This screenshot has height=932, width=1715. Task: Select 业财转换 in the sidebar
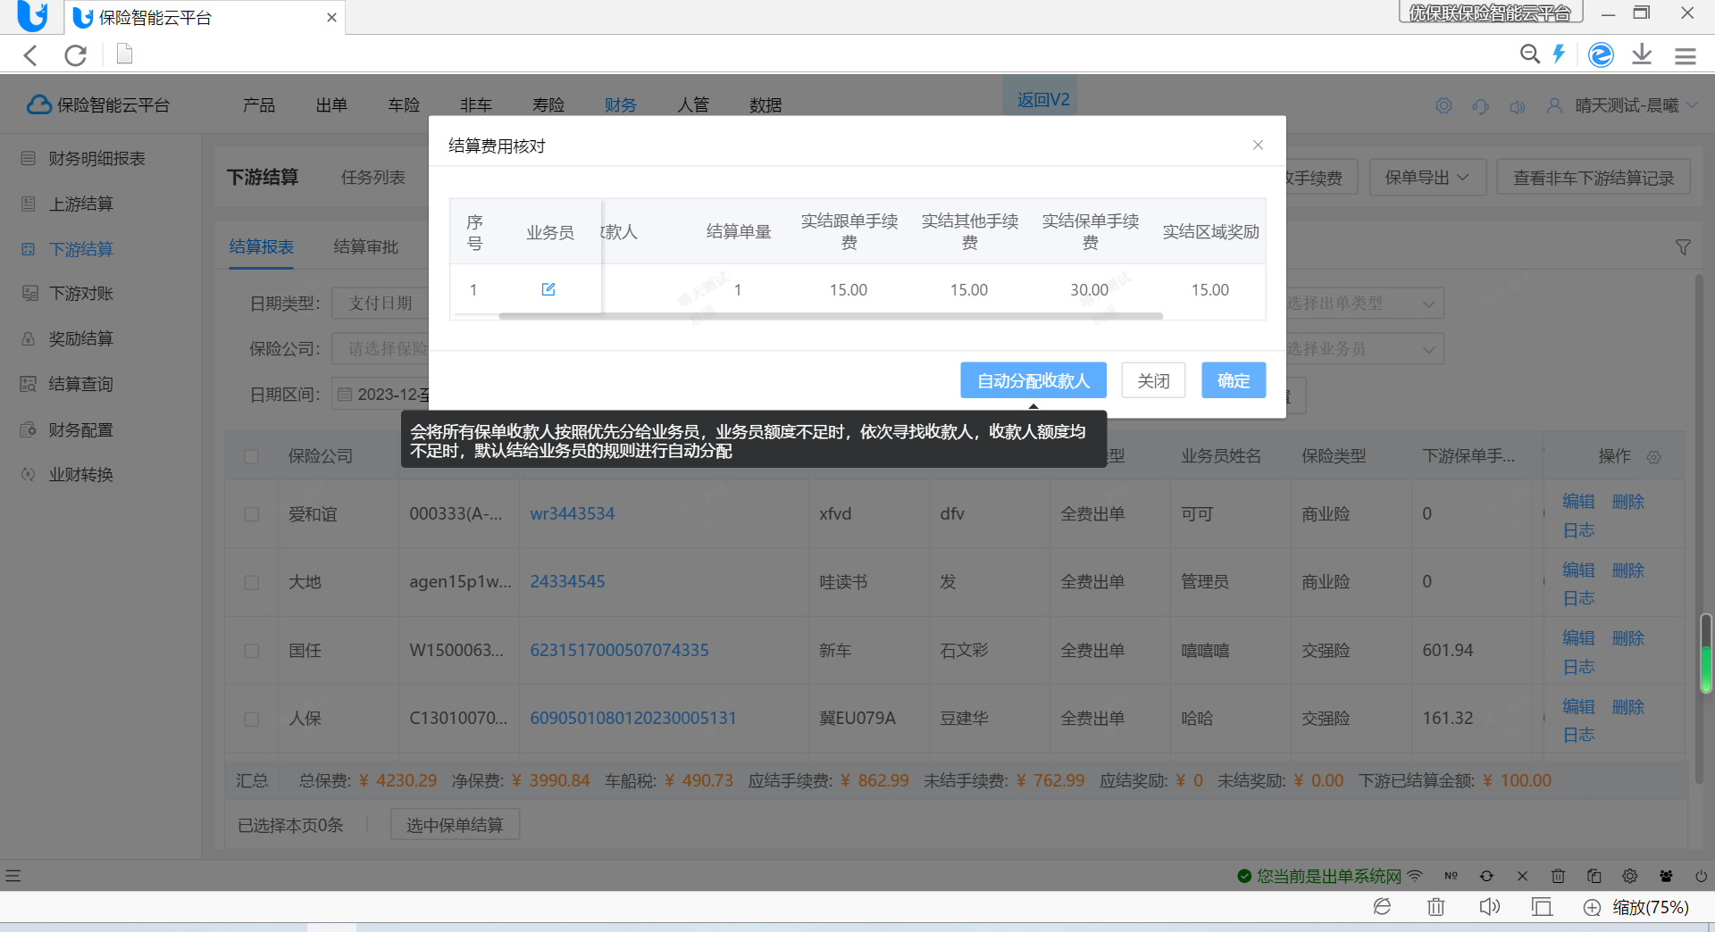pos(80,475)
